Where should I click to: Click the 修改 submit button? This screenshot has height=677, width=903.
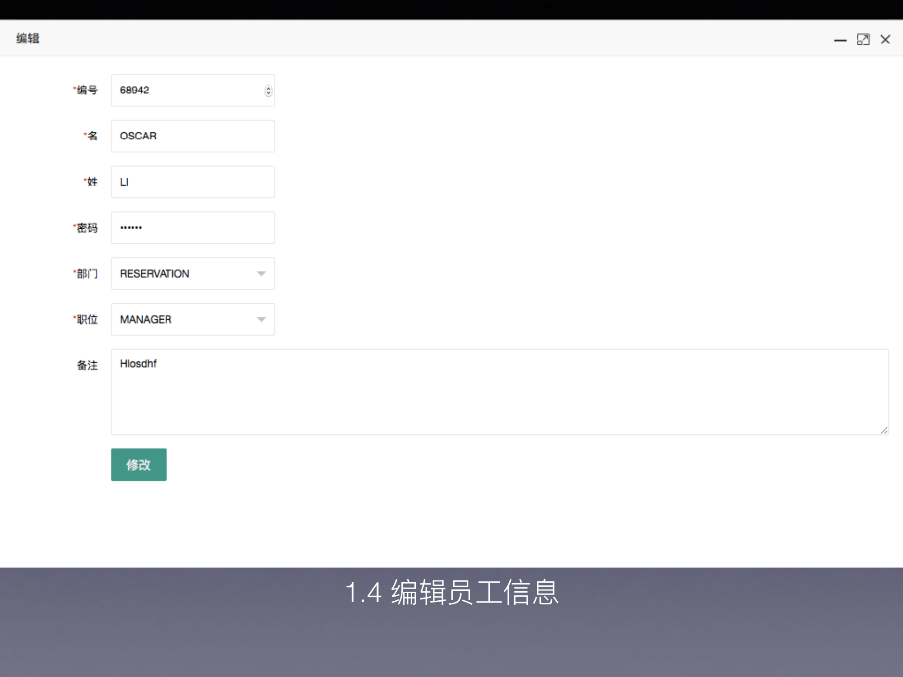tap(138, 464)
